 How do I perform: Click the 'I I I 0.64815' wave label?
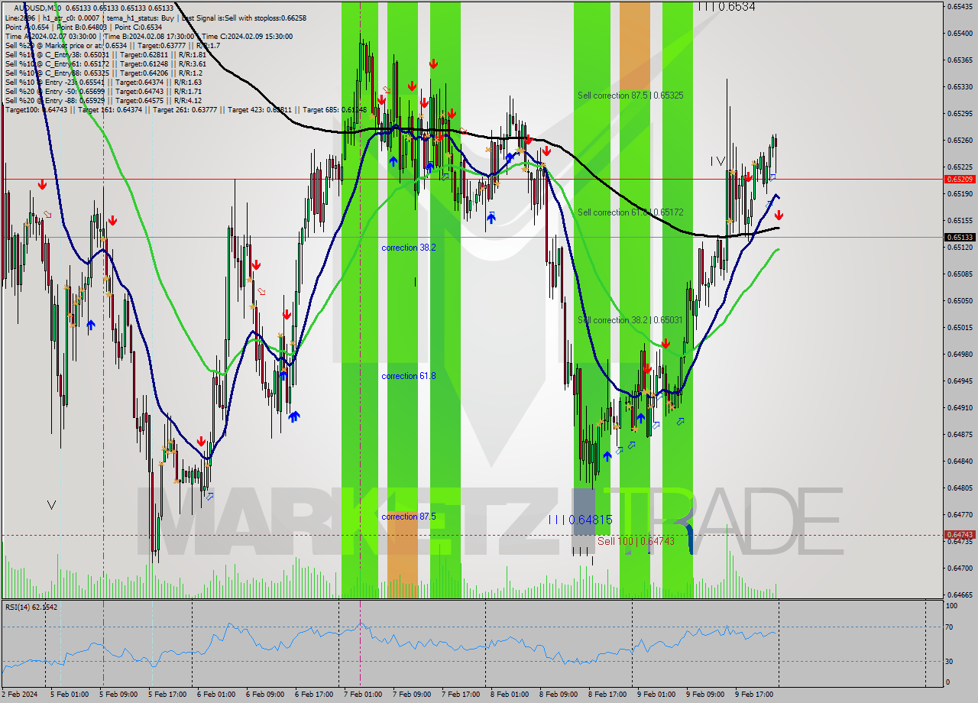click(x=581, y=520)
